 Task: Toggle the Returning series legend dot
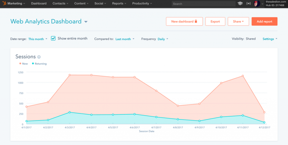tap(33, 64)
